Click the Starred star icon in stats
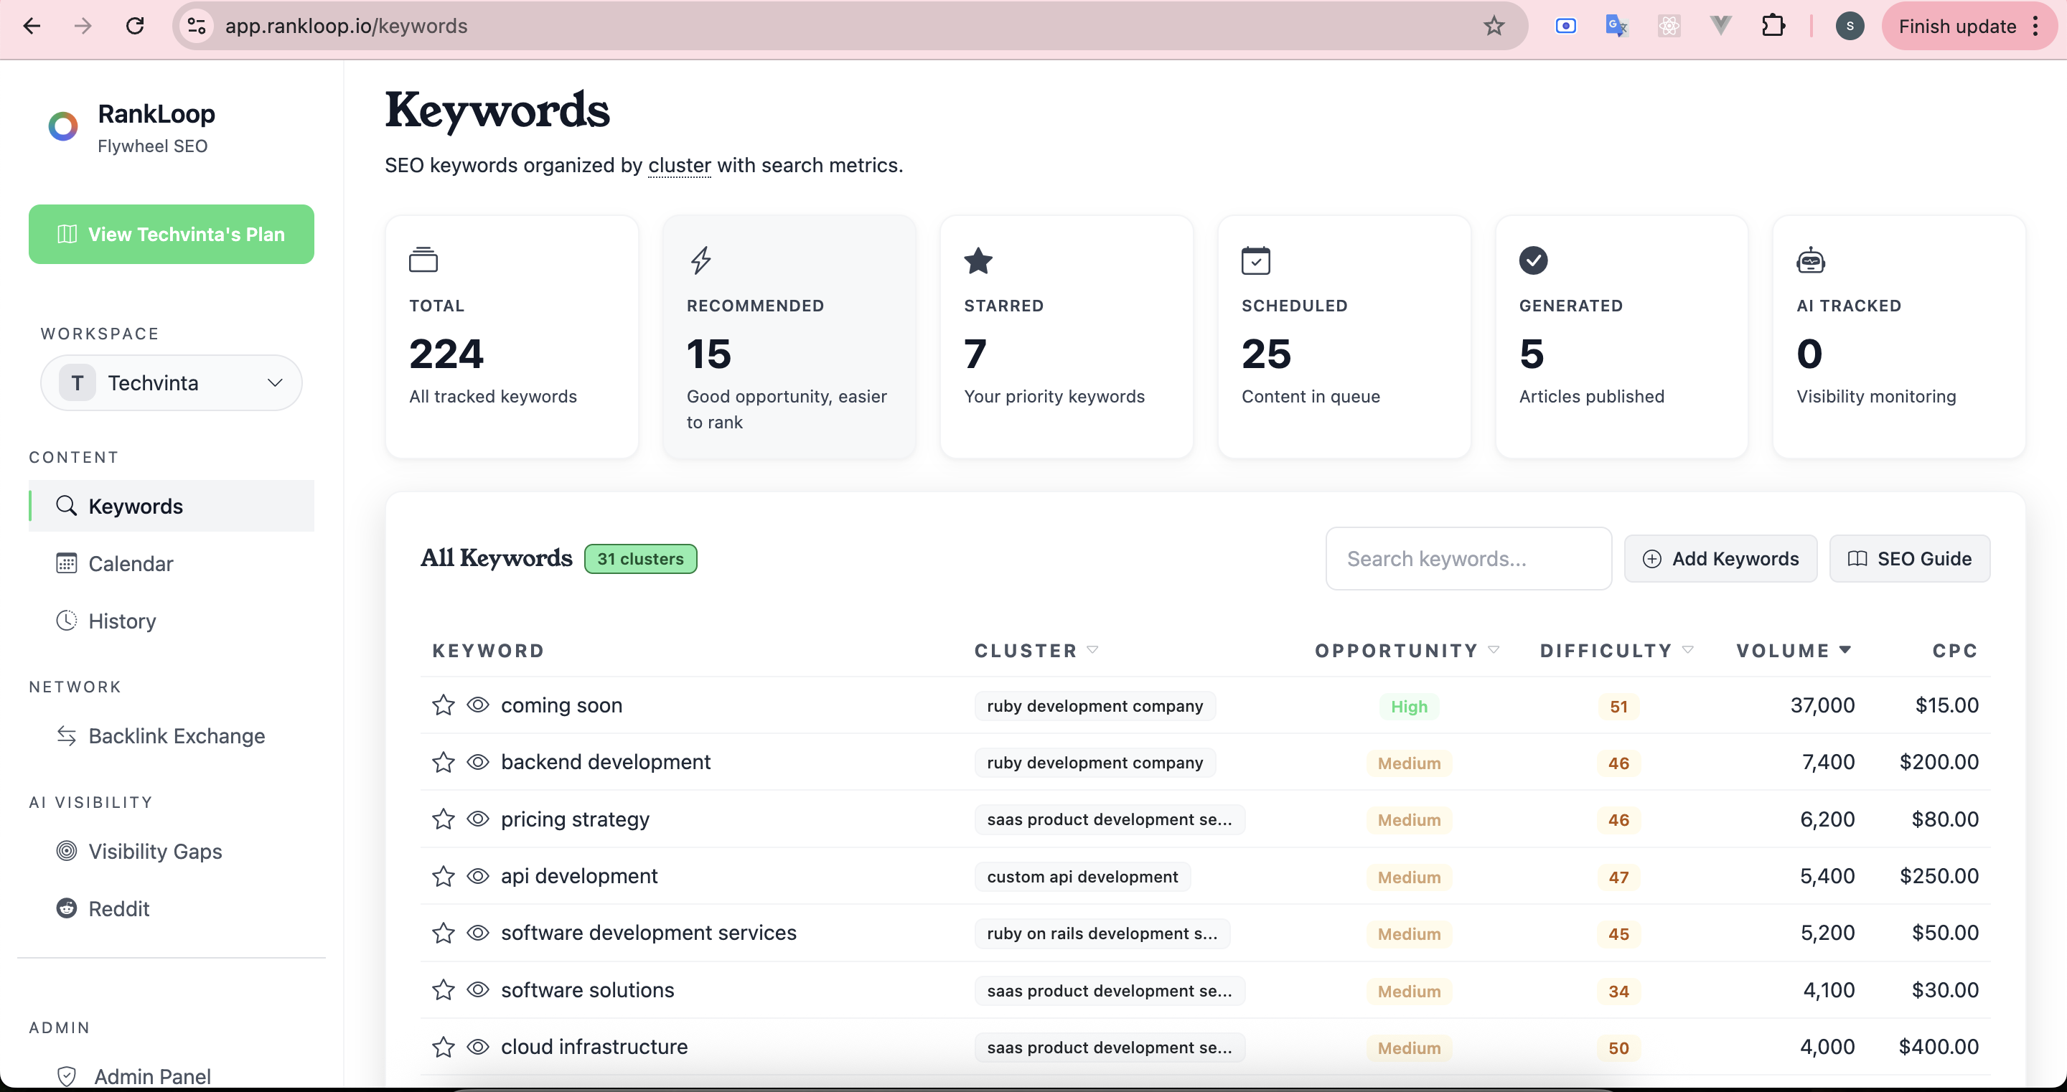Screen dimensions: 2067x1092 pos(978,260)
